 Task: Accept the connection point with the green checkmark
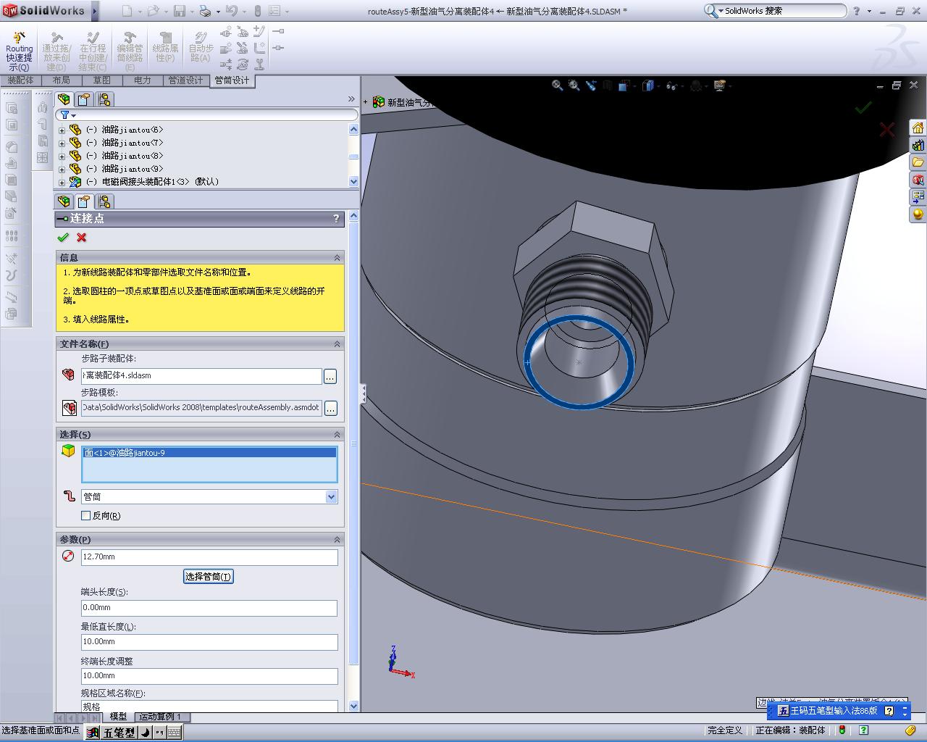click(63, 238)
